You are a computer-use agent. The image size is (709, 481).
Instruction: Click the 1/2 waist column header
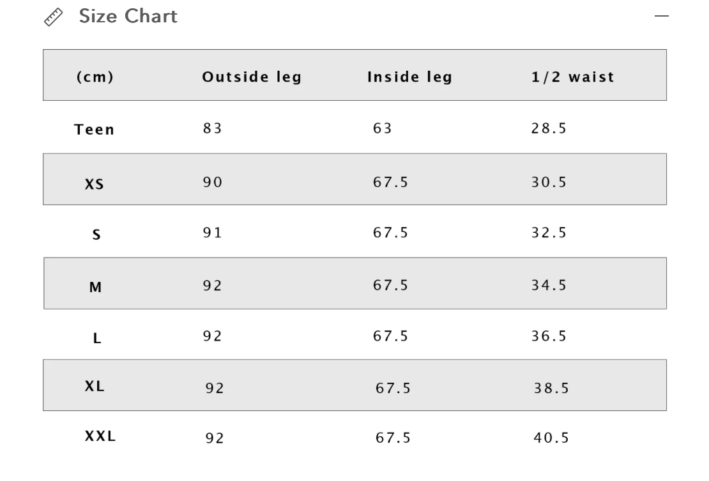[572, 77]
